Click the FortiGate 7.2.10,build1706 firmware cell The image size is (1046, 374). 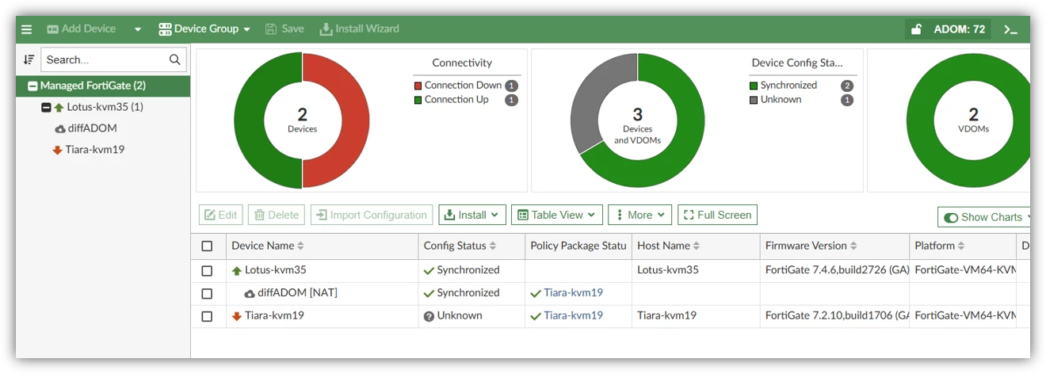tap(834, 315)
